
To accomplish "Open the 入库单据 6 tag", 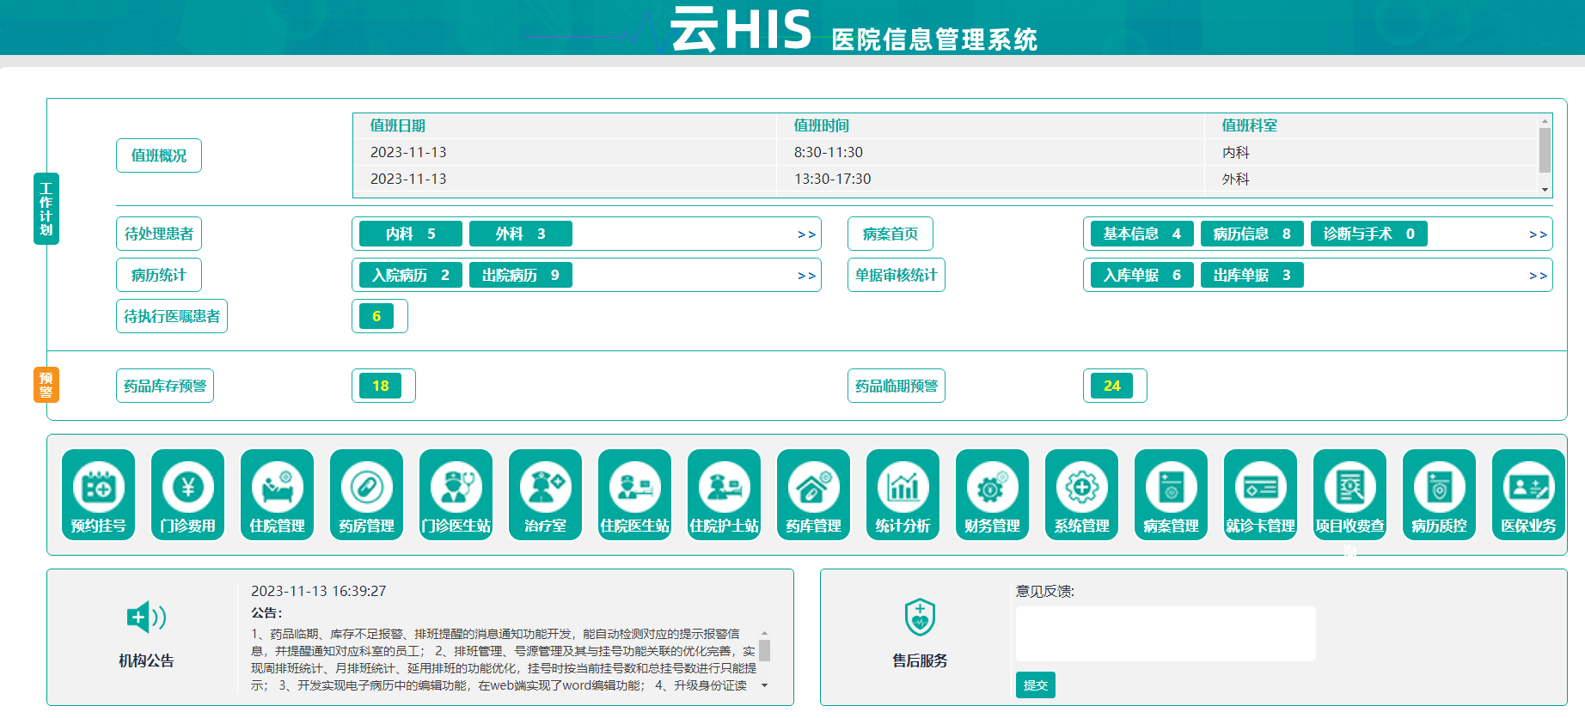I will [1142, 275].
